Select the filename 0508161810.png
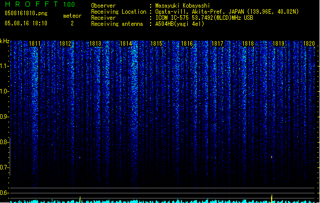This screenshot has height=203, width=320. (26, 13)
